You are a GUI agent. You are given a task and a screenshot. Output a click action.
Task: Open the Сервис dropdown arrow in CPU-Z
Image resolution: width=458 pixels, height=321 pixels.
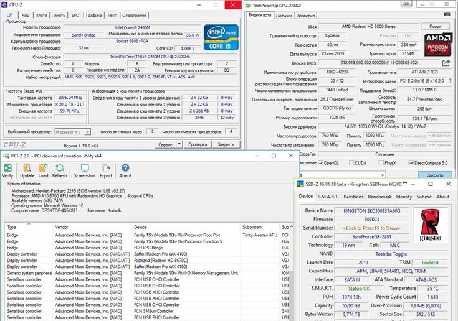point(179,144)
